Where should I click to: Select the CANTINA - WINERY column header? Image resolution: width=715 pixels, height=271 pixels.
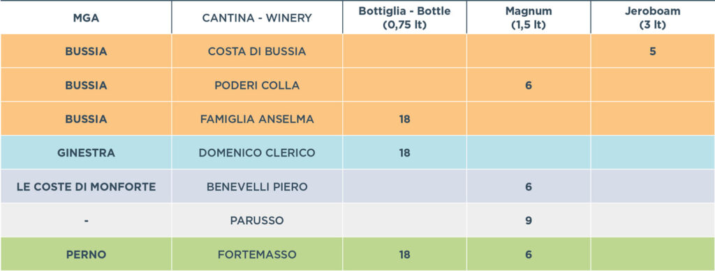(257, 18)
